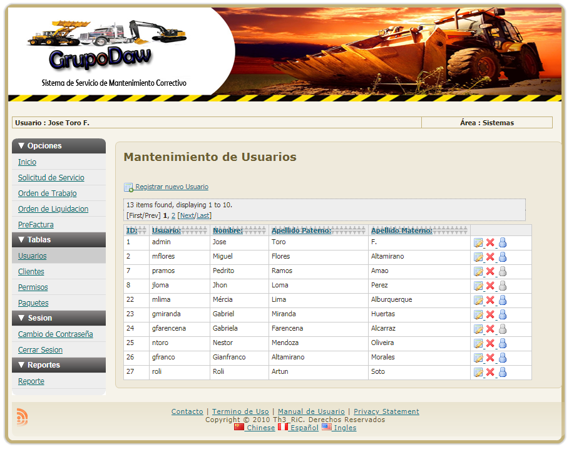This screenshot has height=449, width=569.
Task: Click Registrar nuevo Usuario link
Action: tap(172, 187)
